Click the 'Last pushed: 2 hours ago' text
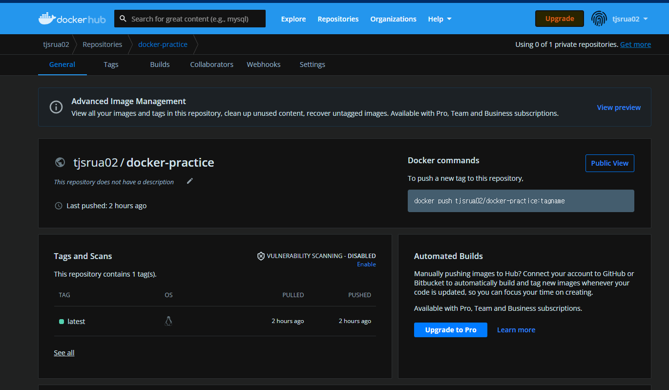The height and width of the screenshot is (390, 669). 106,206
